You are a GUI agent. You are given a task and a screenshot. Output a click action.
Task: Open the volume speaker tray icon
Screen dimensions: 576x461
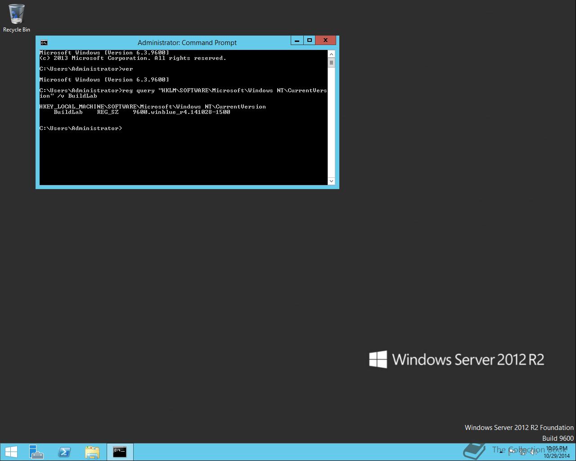[x=533, y=452]
